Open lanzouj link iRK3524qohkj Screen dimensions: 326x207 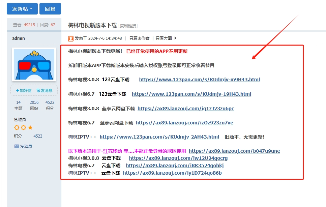coord(175,166)
